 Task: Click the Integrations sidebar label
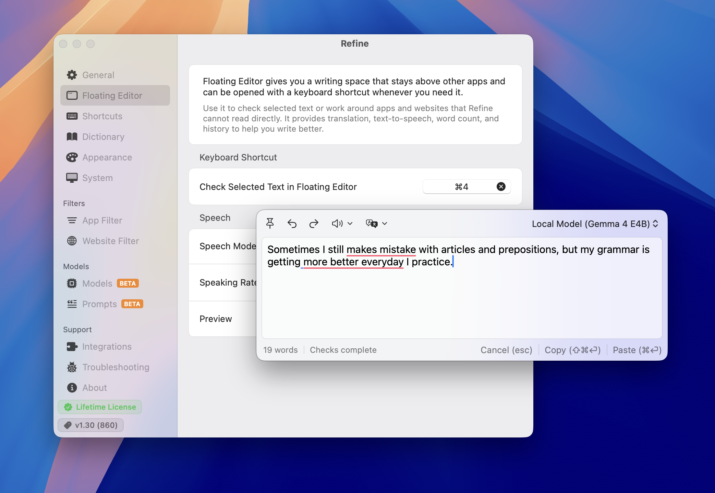click(x=107, y=347)
